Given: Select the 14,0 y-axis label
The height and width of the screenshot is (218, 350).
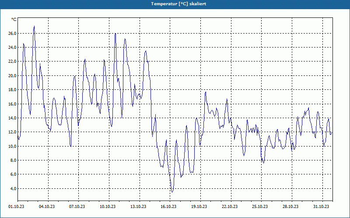Looking at the screenshot, I should click(x=12, y=118).
